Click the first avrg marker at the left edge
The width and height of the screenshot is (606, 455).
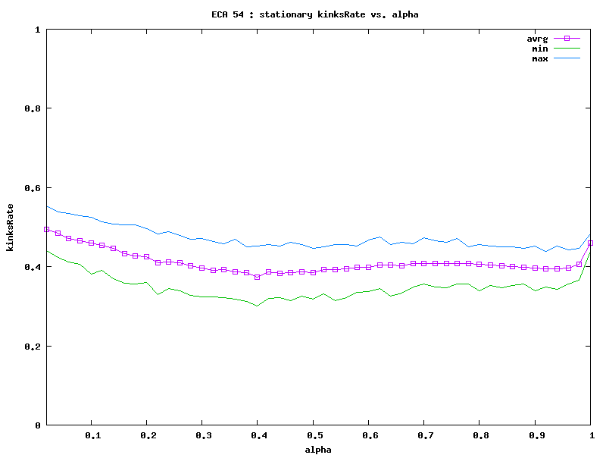click(x=47, y=229)
